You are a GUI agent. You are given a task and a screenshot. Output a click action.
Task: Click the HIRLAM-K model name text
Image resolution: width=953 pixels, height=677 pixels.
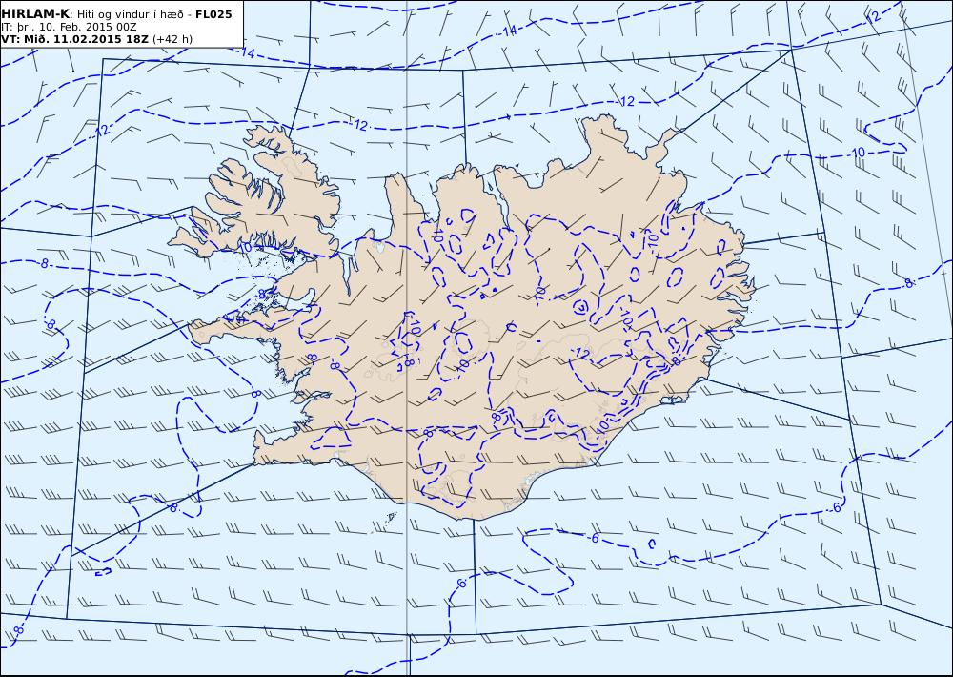[x=35, y=14]
